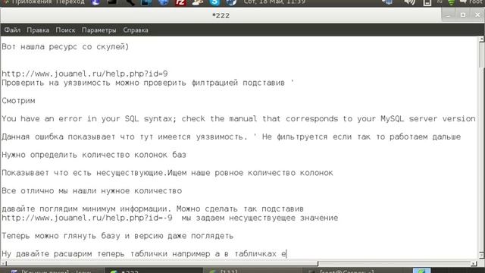Click the line starting 'Данная ошибка показывает'

coord(231,136)
